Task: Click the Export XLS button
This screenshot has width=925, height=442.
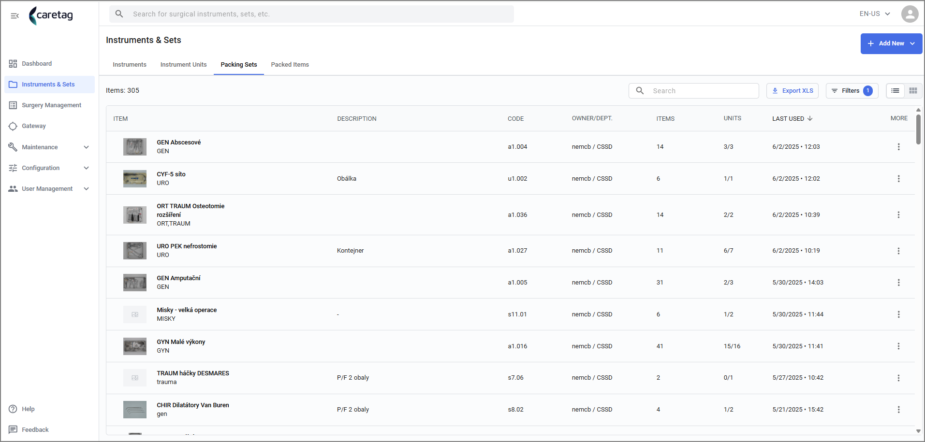Action: (x=792, y=91)
